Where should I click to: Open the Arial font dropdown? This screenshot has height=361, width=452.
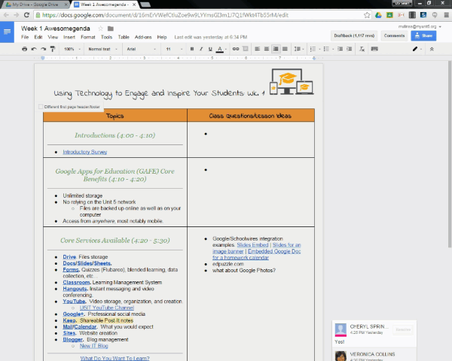pos(142,49)
